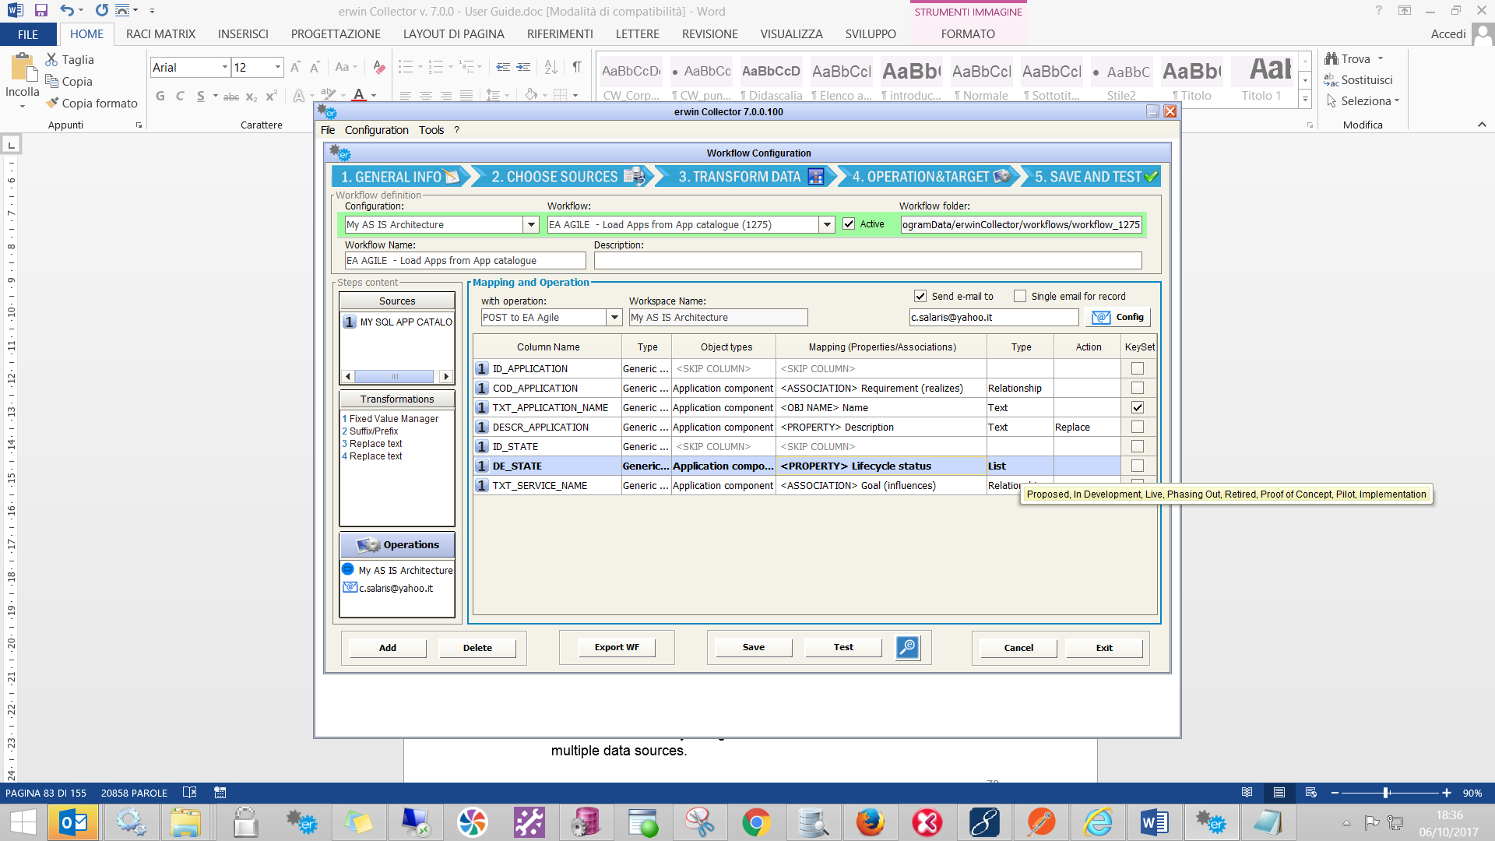Expand the Configuration dropdown
This screenshot has height=841, width=1495.
tap(531, 224)
